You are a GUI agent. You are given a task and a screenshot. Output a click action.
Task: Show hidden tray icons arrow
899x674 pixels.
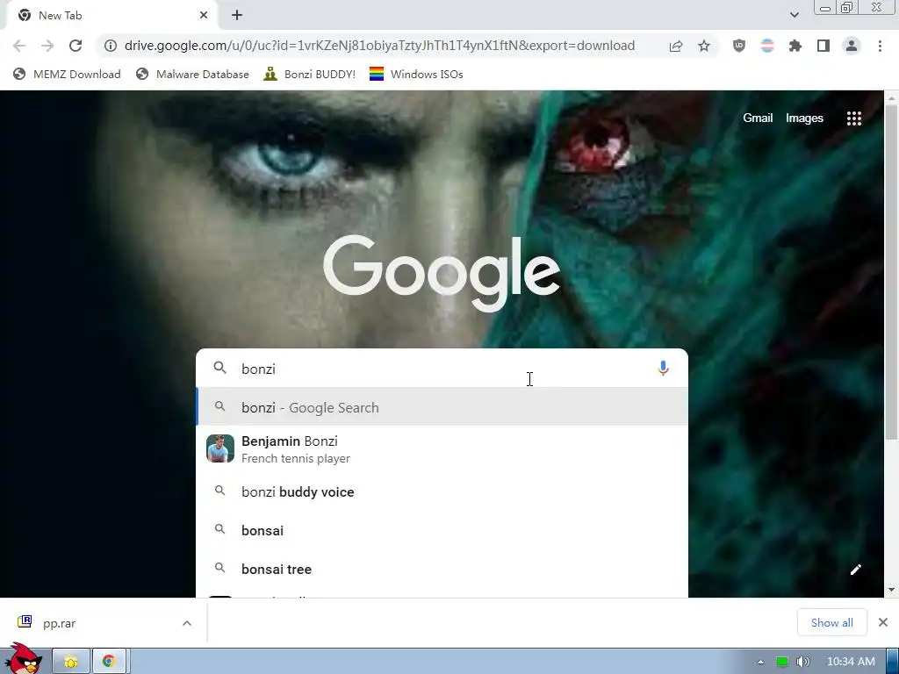760,662
